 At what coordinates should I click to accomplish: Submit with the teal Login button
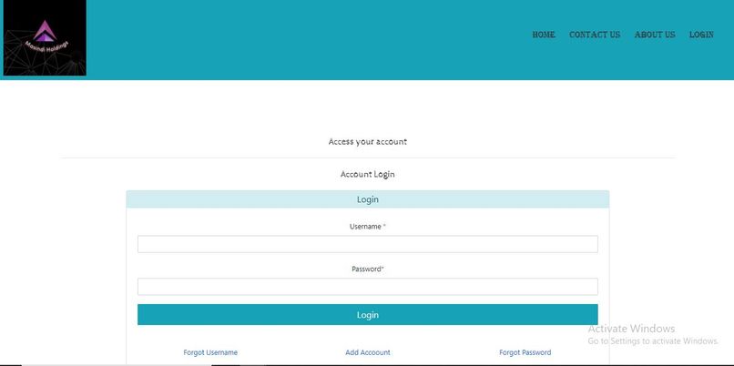coord(368,314)
